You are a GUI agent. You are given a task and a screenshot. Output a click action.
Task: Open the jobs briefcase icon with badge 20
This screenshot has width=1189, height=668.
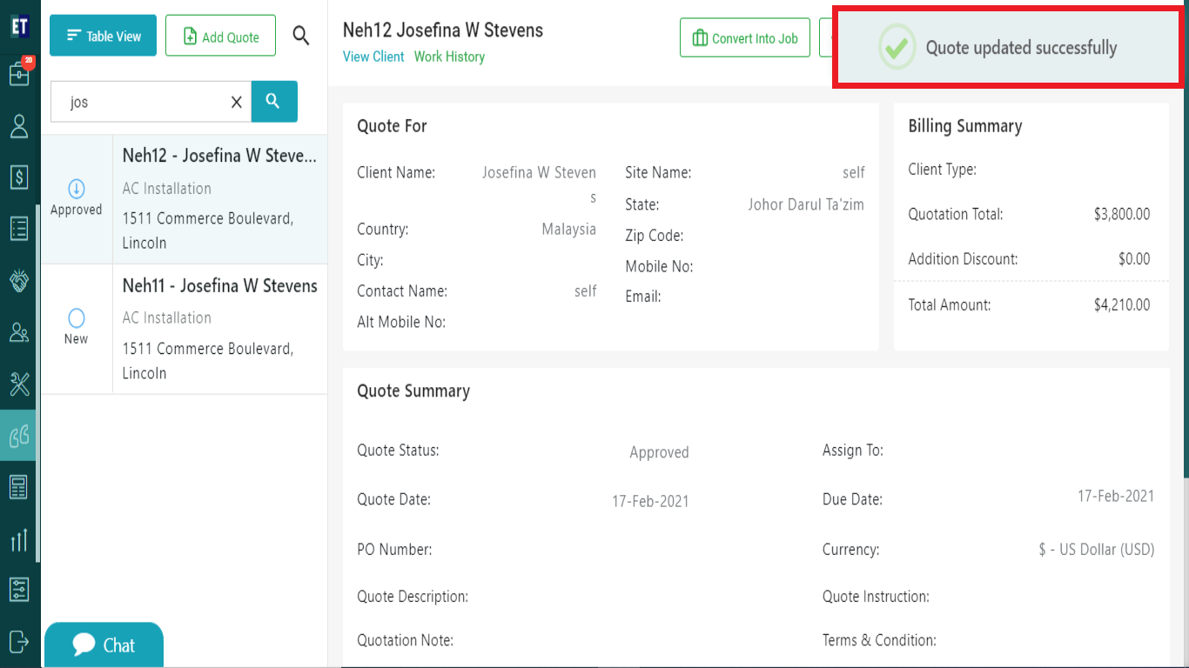click(x=19, y=74)
